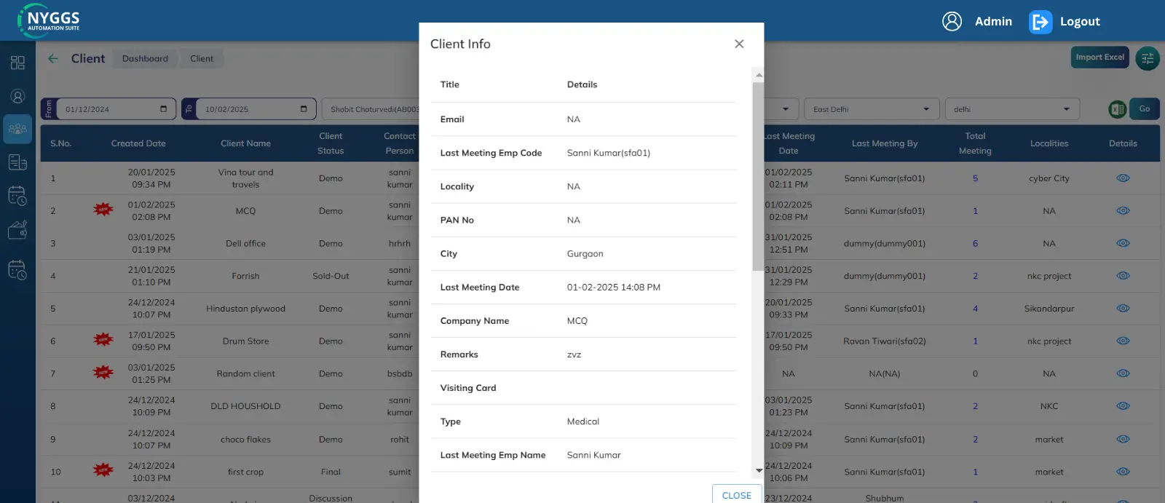Select the clients group icon in sidebar
Image resolution: width=1165 pixels, height=503 pixels.
tap(17, 129)
